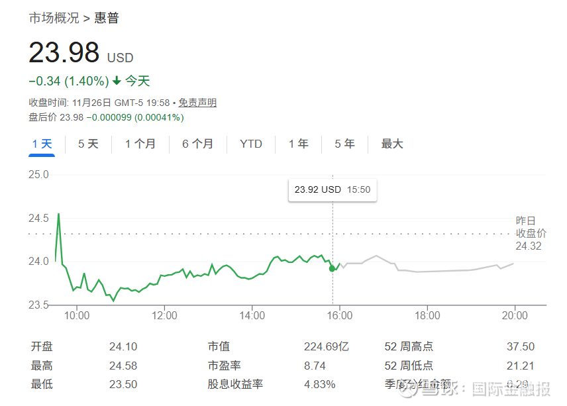Show the 1 个月 chart range
Image resolution: width=567 pixels, height=406 pixels.
click(140, 144)
